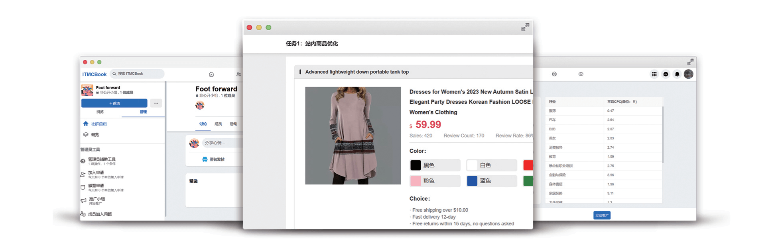Switch to the 活动 tab
778x252 pixels.
pyautogui.click(x=233, y=124)
